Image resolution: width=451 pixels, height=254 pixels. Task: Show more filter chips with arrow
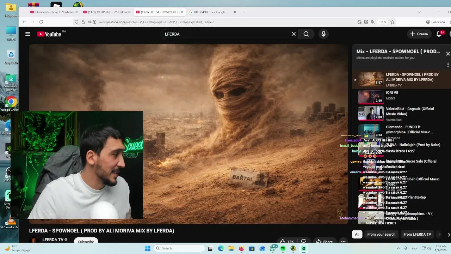point(449,235)
